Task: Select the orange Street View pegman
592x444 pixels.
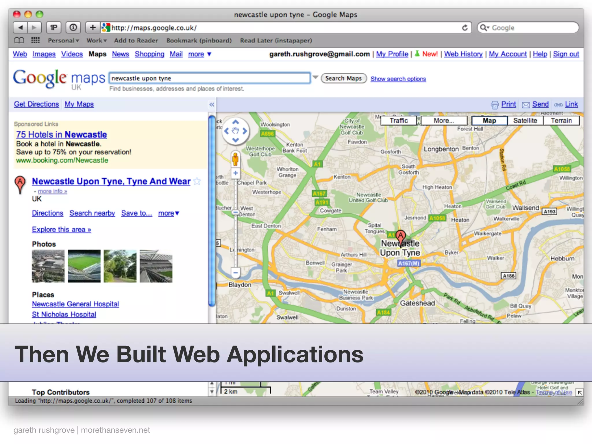Action: pyautogui.click(x=236, y=159)
